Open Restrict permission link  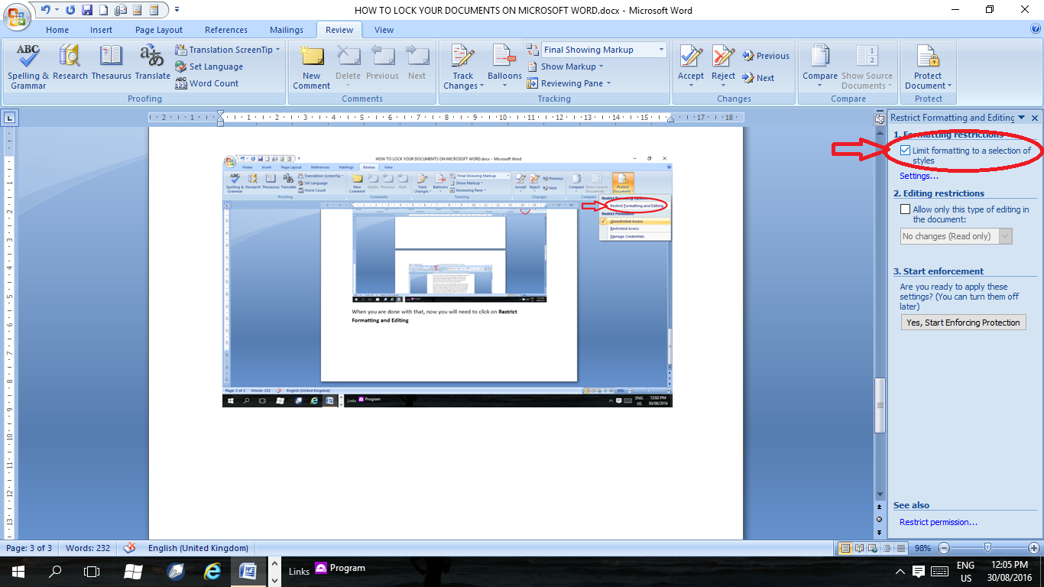click(x=939, y=522)
